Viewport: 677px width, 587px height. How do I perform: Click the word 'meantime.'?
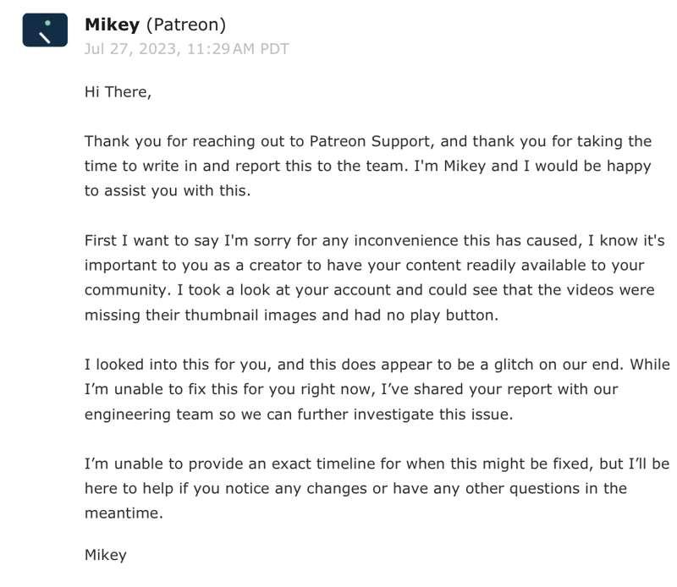(124, 513)
